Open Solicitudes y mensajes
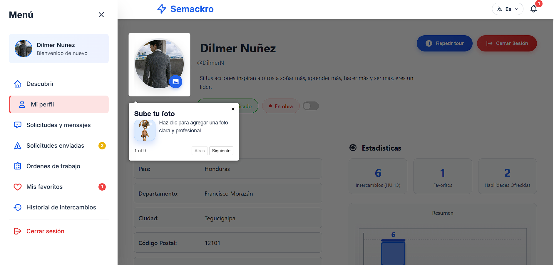554x265 pixels. coord(58,125)
